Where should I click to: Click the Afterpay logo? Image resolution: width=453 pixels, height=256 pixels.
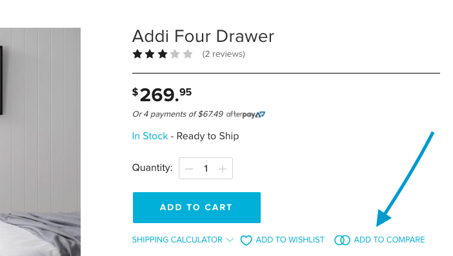pyautogui.click(x=246, y=114)
